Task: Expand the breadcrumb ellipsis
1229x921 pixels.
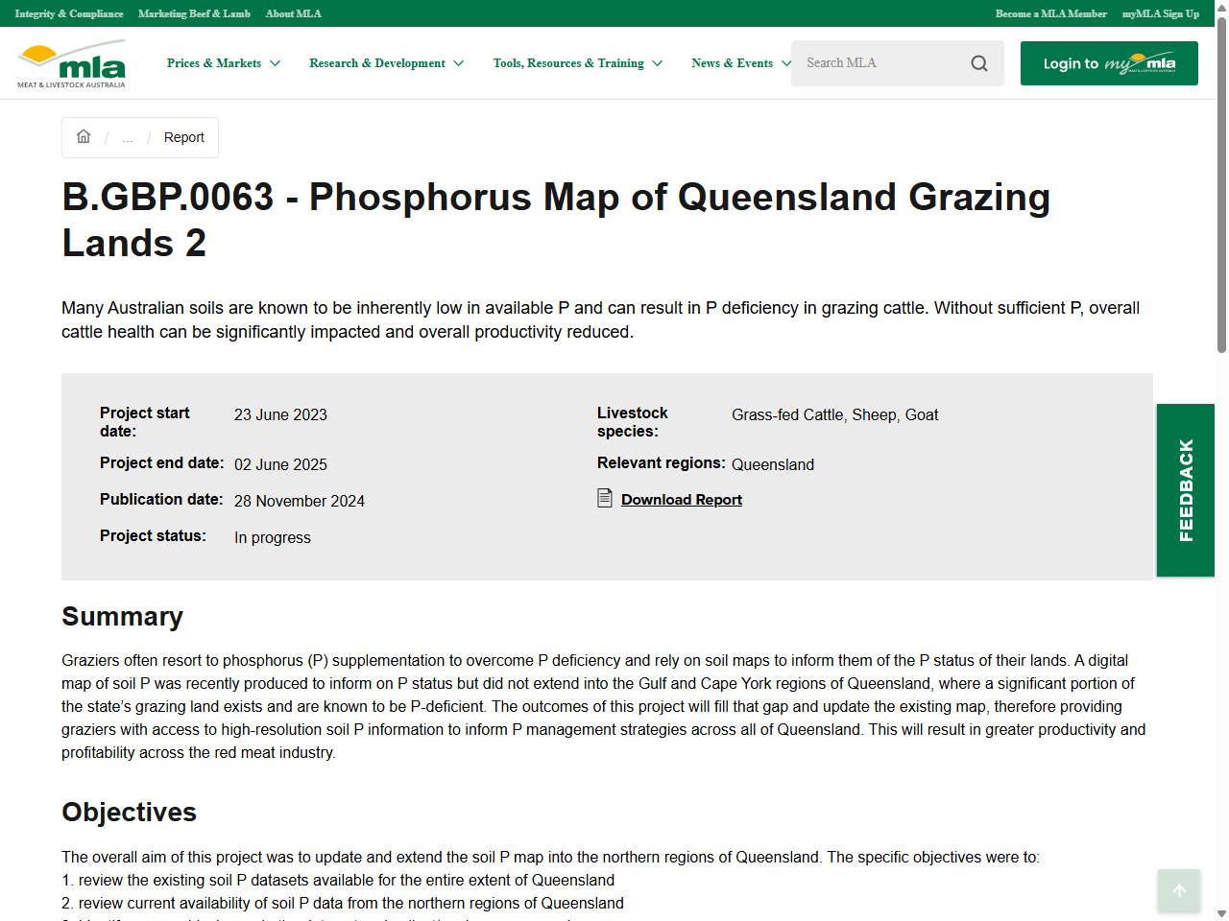Action: tap(128, 138)
